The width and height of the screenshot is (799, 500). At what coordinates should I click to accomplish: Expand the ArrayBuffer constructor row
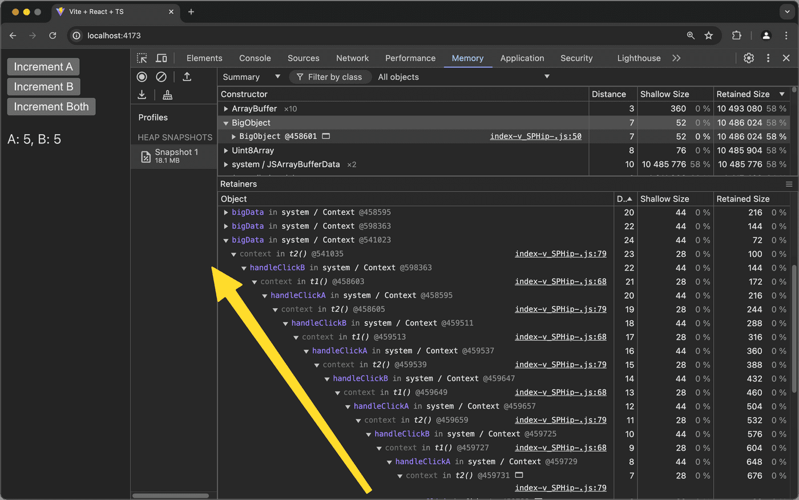point(226,108)
